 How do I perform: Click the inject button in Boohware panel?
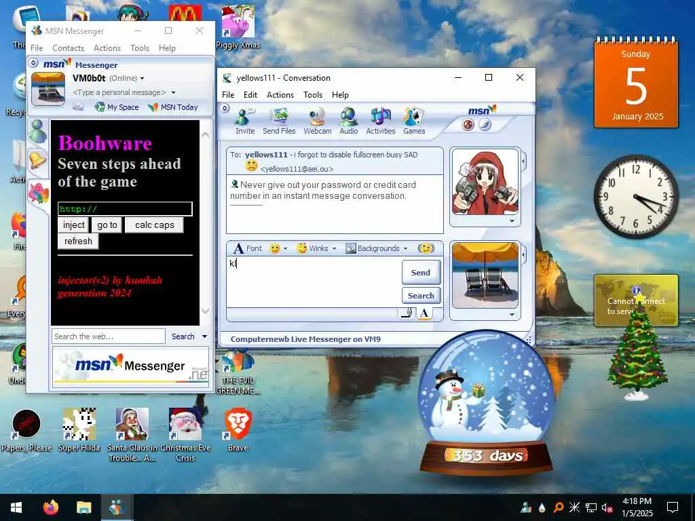[x=73, y=225]
